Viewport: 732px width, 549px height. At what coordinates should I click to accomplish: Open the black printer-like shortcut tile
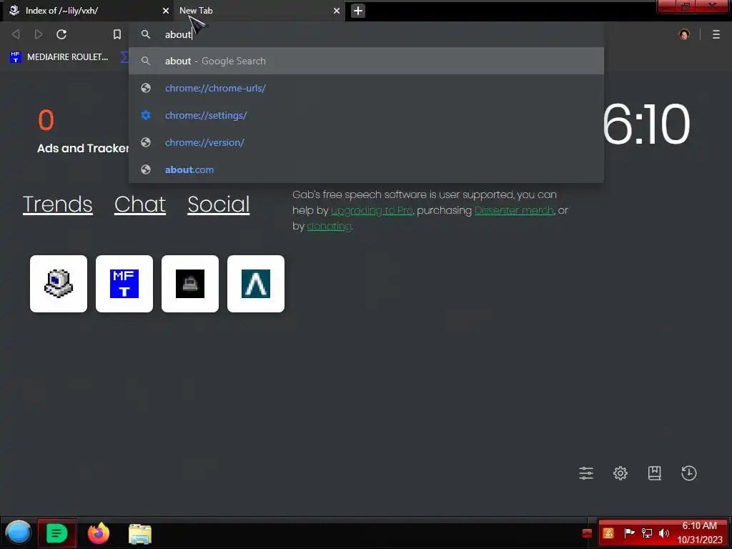tap(190, 284)
